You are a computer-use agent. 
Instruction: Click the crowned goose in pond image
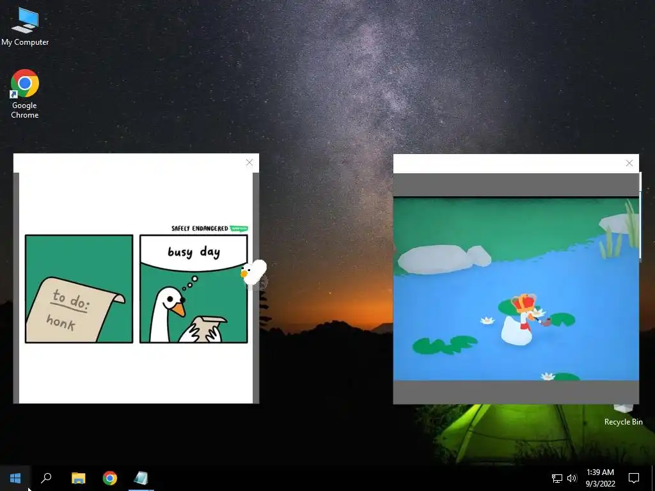click(519, 320)
